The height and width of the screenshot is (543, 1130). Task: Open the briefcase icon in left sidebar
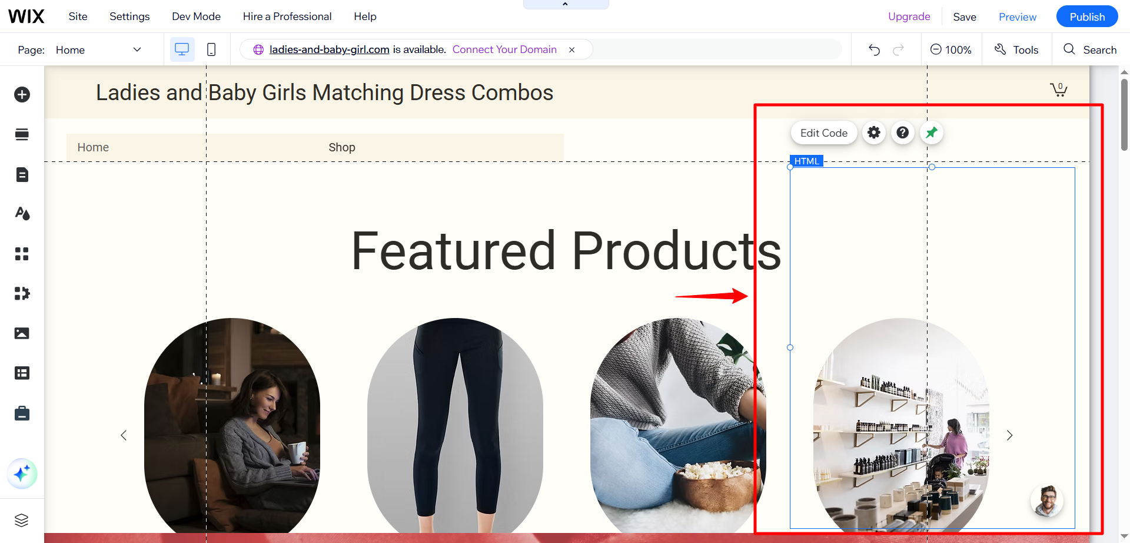(x=22, y=413)
